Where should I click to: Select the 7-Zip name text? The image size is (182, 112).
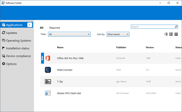pos(60,81)
